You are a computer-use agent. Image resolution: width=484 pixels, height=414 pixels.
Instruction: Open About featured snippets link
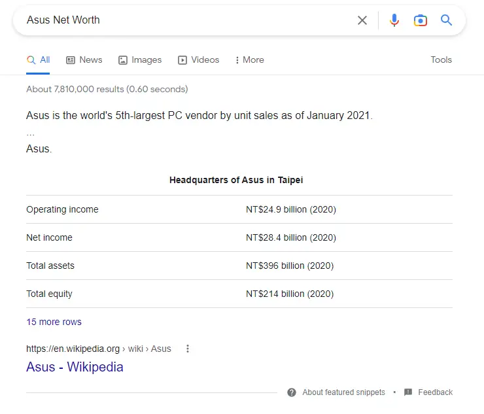pyautogui.click(x=343, y=392)
